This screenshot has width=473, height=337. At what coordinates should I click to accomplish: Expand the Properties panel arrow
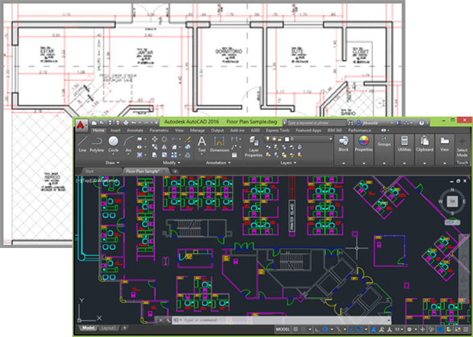point(364,163)
